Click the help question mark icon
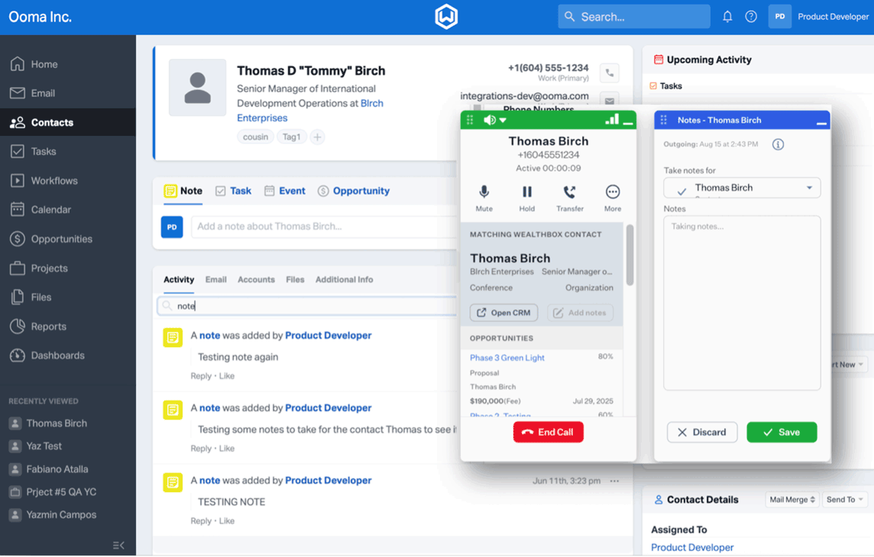 coord(751,17)
